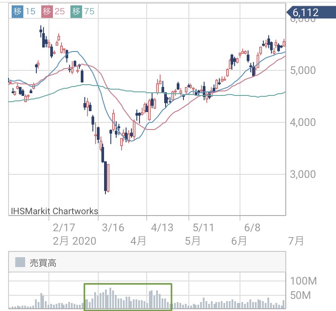Click the 5/11 date axis label
The image size is (336, 311).
pos(203,228)
